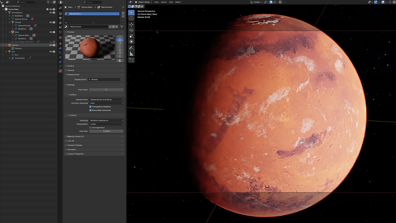Open the Displacement and Bump dropdown
The height and width of the screenshot is (223, 396).
tap(106, 100)
